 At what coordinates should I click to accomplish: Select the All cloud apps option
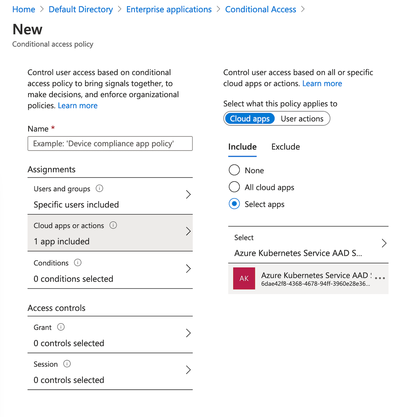[234, 187]
